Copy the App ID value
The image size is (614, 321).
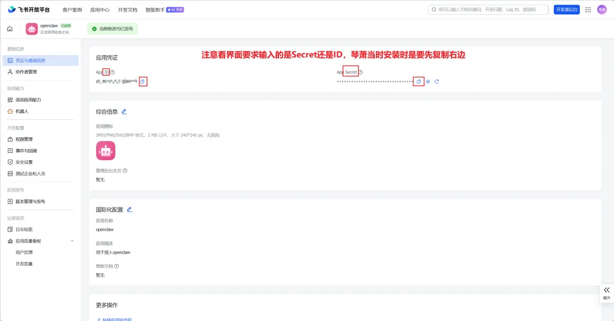[143, 81]
